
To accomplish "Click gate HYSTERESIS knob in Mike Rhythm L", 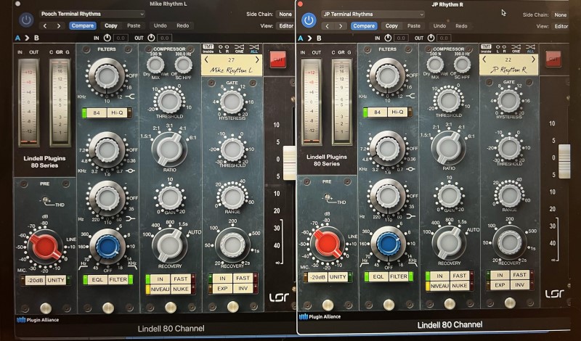I will point(232,102).
